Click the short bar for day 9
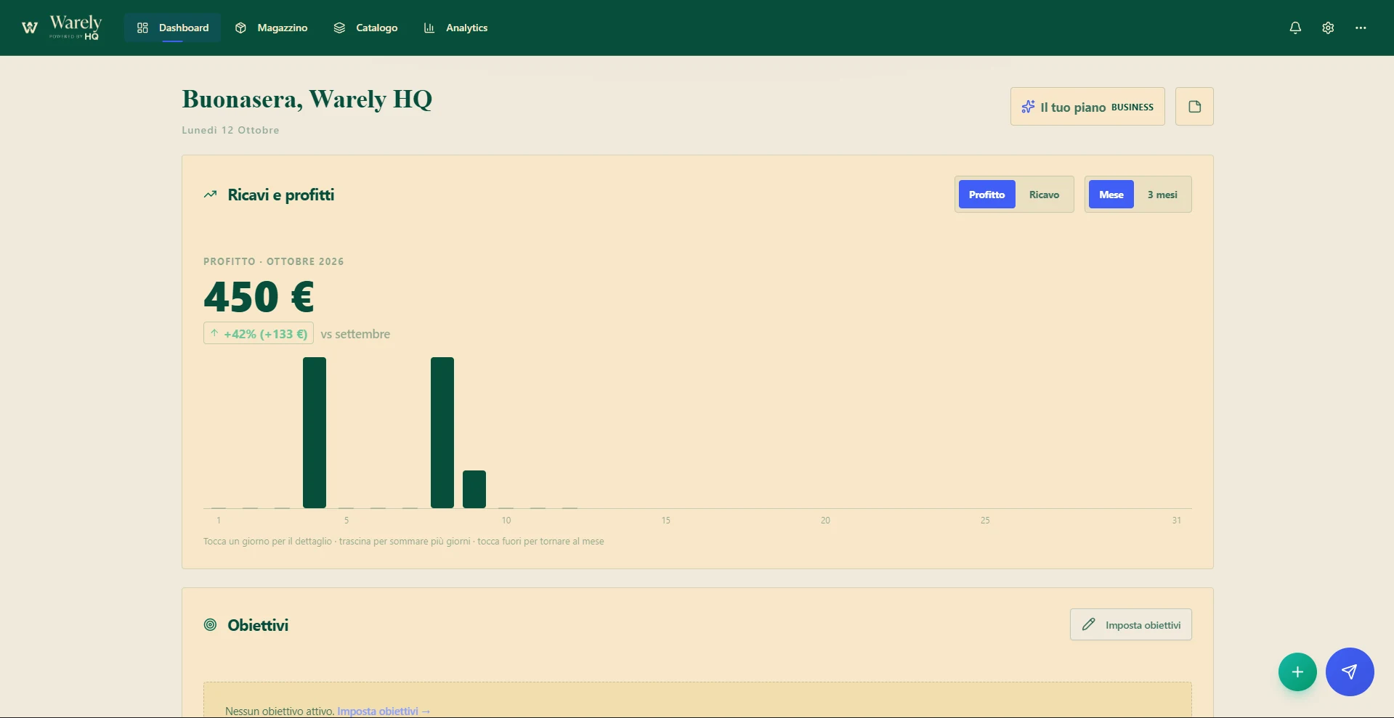Viewport: 1394px width, 718px height. [x=474, y=489]
